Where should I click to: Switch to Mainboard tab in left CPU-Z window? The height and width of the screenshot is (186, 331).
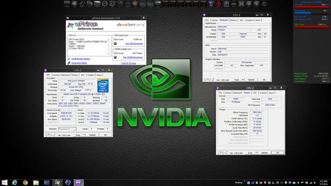point(65,75)
